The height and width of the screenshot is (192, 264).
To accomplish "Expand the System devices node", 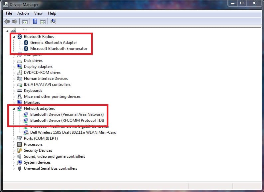I will [x=14, y=163].
